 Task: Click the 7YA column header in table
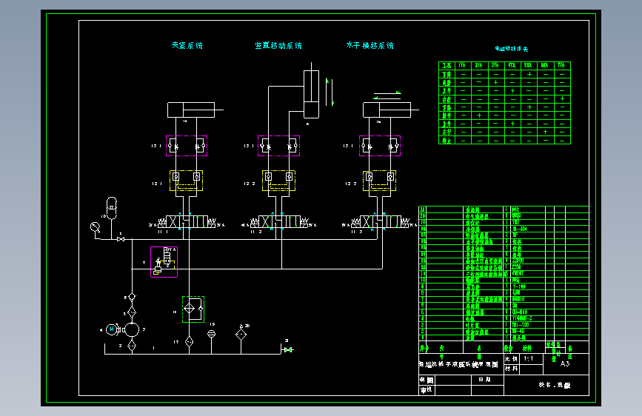click(x=562, y=66)
